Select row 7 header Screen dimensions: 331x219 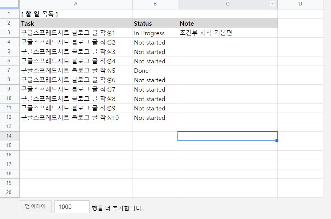tap(9, 70)
